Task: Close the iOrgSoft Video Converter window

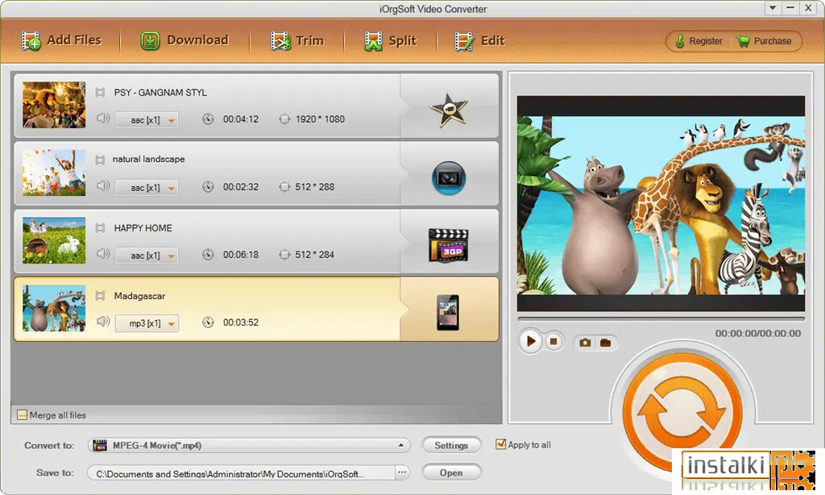Action: (x=808, y=8)
